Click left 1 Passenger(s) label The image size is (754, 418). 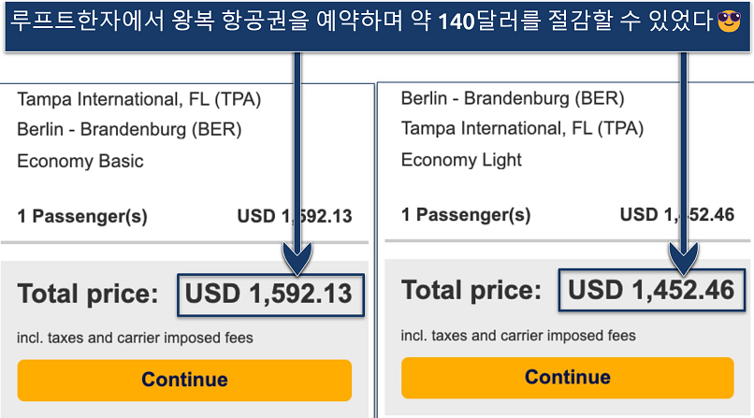(x=82, y=216)
